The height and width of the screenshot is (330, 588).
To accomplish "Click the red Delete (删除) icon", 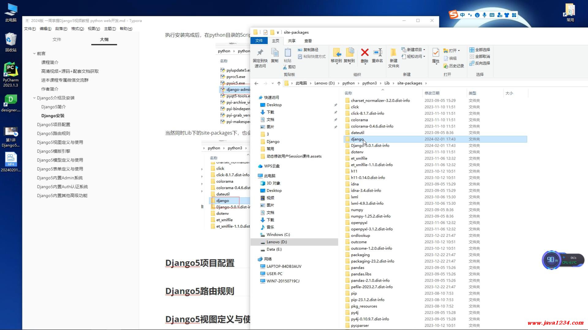I will point(364,53).
